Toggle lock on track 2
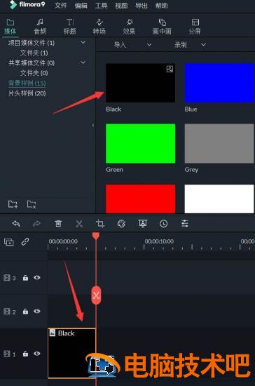 25,312
